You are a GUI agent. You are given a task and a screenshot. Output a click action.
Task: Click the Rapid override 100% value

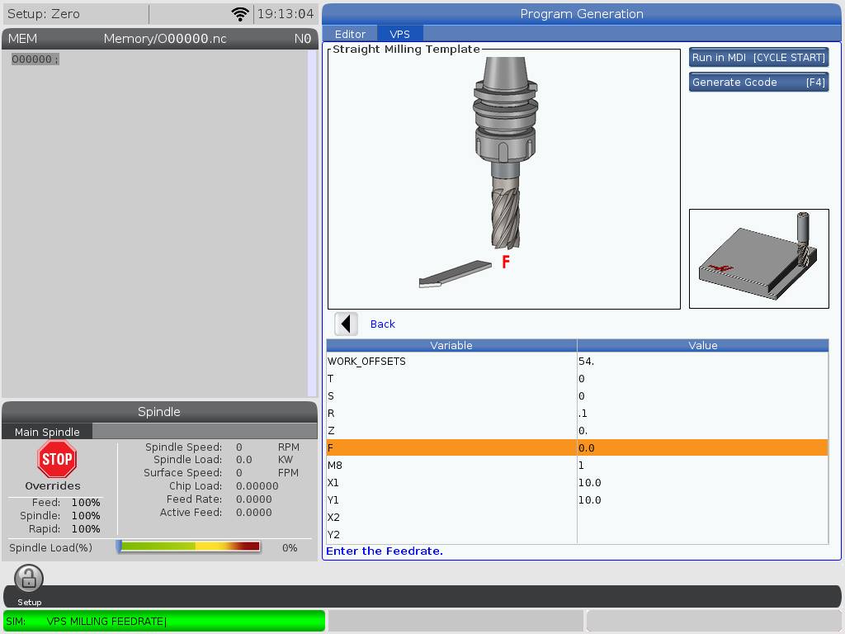coord(86,529)
